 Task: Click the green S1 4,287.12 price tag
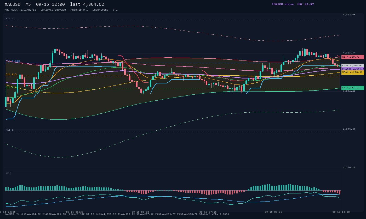(353, 88)
